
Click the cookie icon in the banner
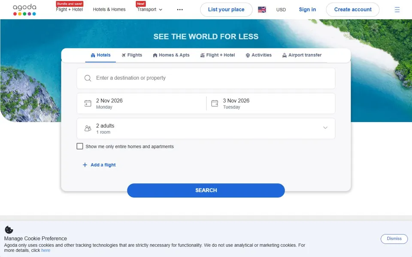click(x=9, y=230)
